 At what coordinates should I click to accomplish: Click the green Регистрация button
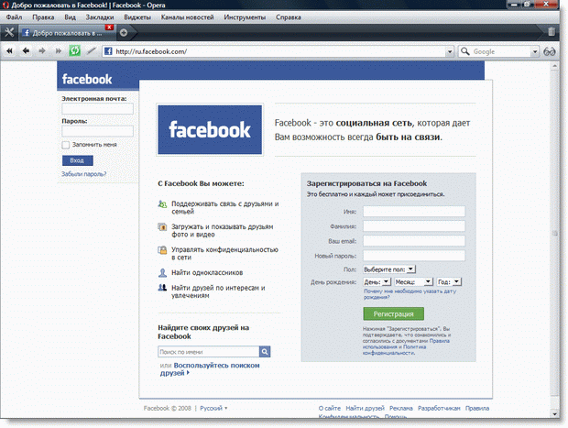coord(393,313)
